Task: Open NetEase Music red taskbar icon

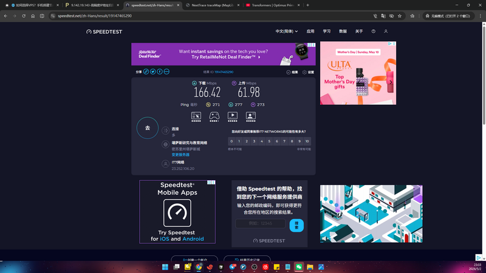Action: (x=265, y=267)
